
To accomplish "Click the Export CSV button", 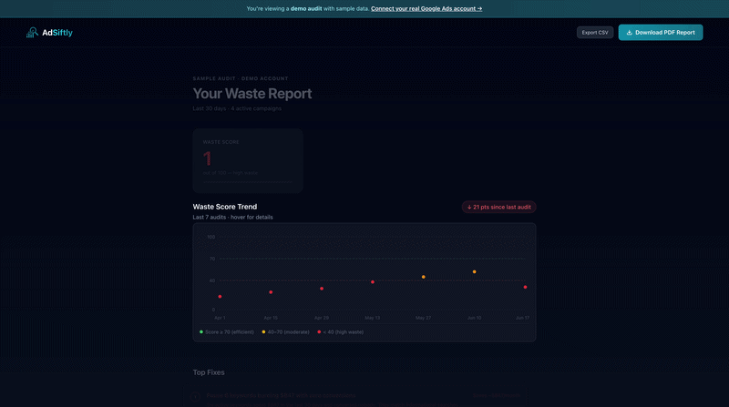I will click(x=595, y=33).
